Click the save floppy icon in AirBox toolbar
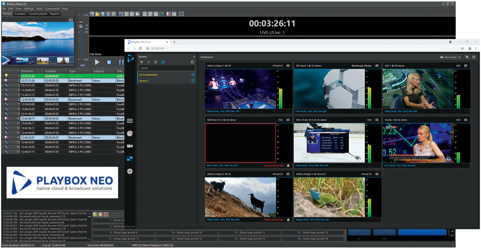 point(103,14)
